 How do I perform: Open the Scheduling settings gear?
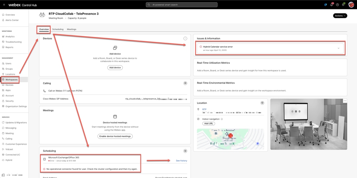click(x=185, y=151)
